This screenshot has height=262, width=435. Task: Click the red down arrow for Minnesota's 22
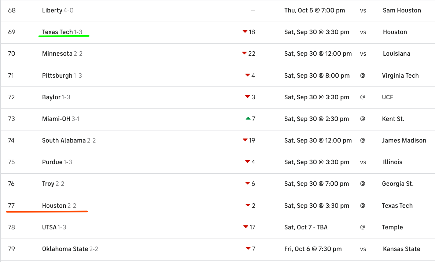pyautogui.click(x=244, y=53)
